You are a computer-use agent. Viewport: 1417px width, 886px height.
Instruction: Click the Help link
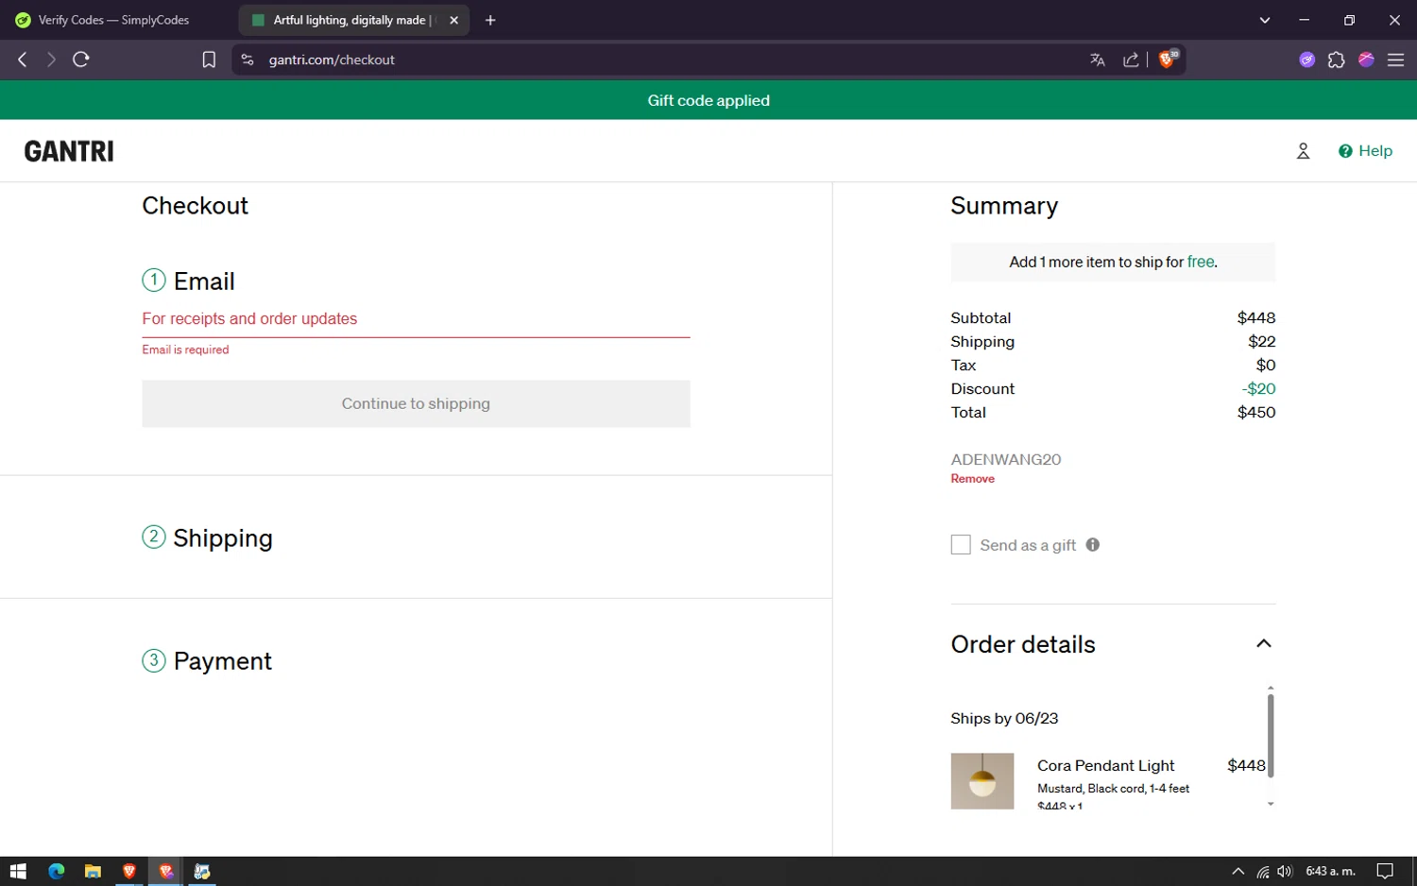click(x=1375, y=151)
